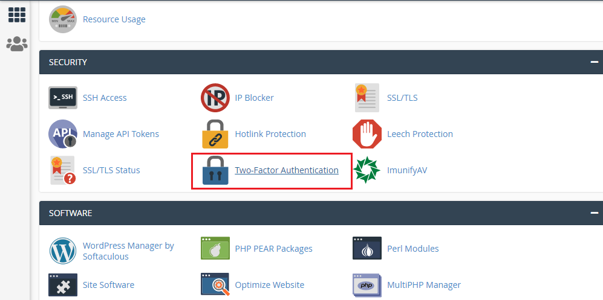Open Site Software link
The height and width of the screenshot is (300, 603).
point(108,285)
